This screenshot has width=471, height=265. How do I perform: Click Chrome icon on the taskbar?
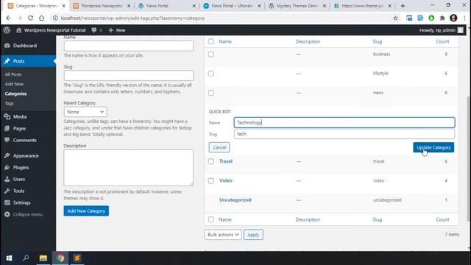(x=60, y=258)
